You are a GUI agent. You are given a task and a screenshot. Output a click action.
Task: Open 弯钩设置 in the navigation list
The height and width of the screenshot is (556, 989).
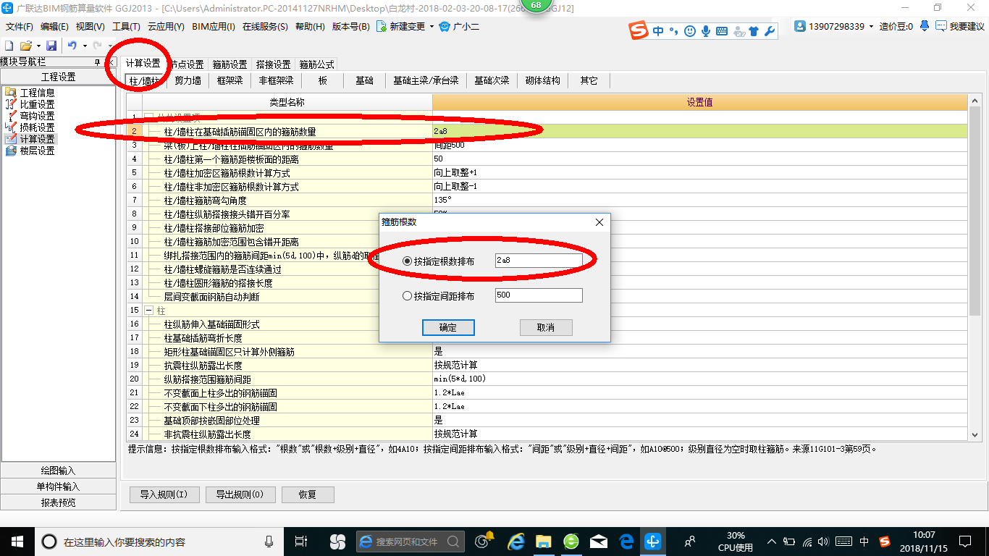tap(36, 116)
